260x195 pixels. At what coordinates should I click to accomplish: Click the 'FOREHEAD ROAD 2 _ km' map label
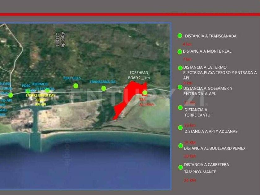click(139, 75)
